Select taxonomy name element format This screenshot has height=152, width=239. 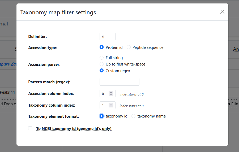(133, 116)
